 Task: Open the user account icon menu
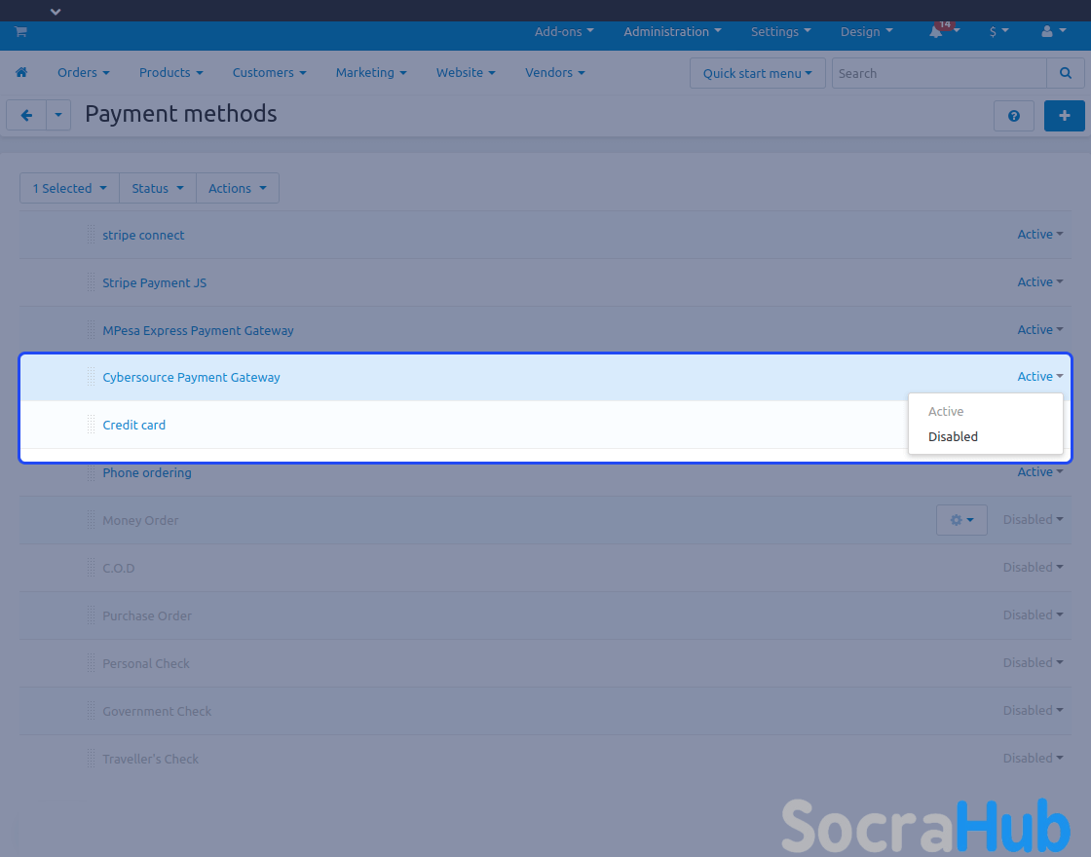(x=1053, y=32)
